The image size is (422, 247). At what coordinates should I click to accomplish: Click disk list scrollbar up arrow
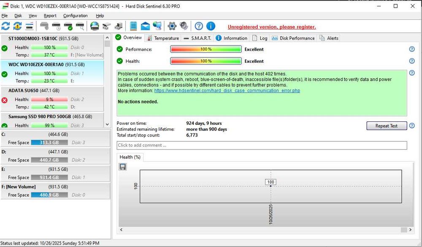(107, 38)
